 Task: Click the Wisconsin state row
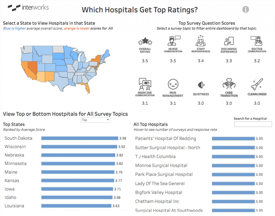point(65,147)
